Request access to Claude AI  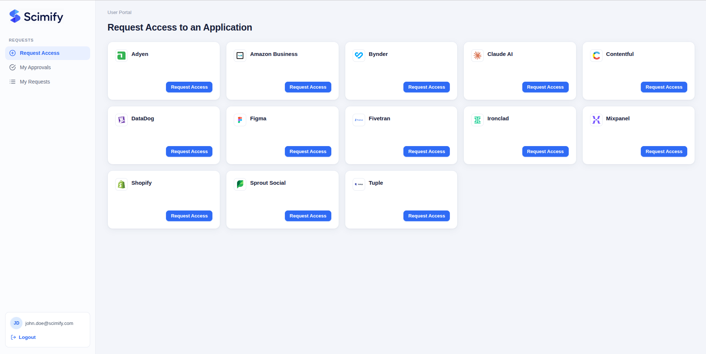[545, 87]
